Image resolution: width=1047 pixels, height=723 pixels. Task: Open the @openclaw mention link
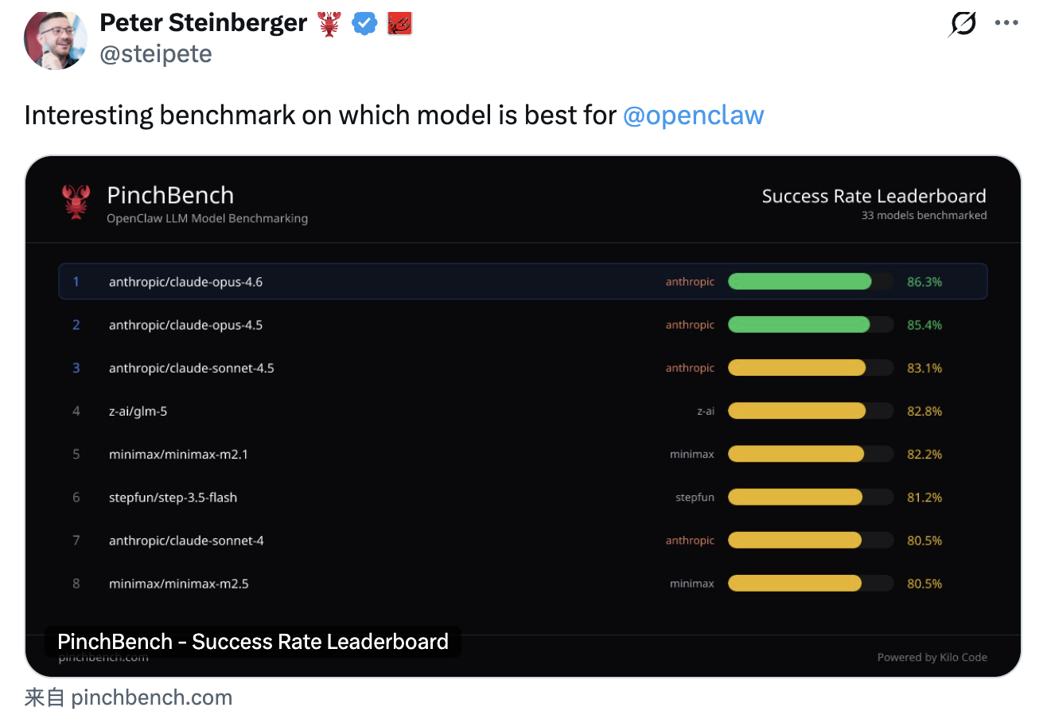pos(693,115)
